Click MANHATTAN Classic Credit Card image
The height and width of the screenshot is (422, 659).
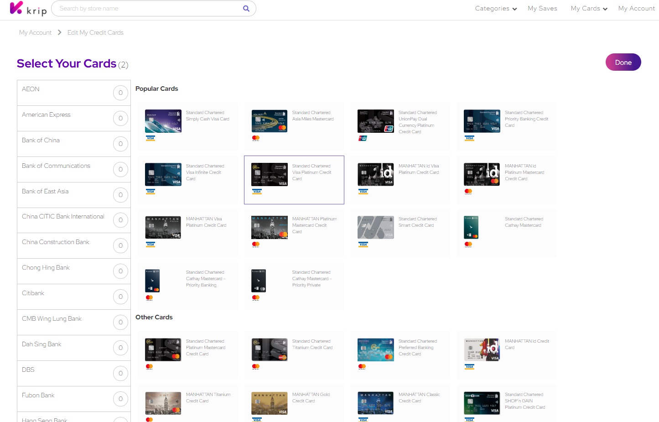376,403
